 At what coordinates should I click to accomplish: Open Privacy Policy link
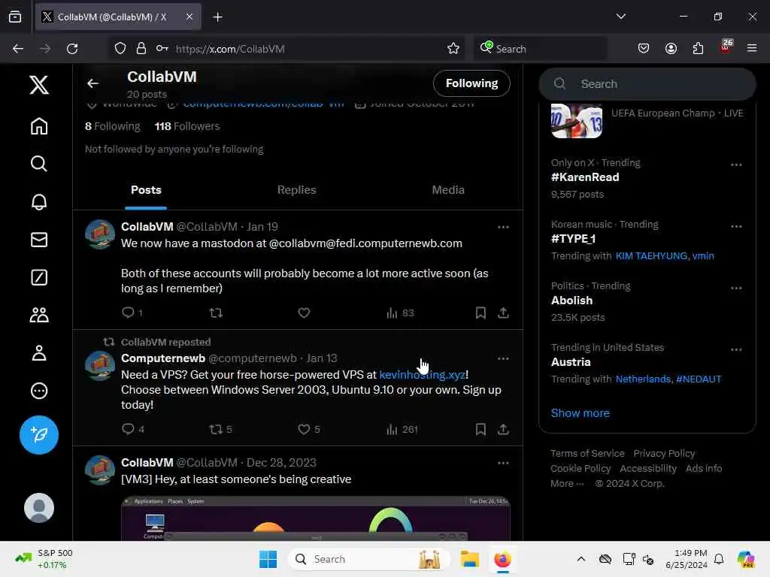point(664,454)
